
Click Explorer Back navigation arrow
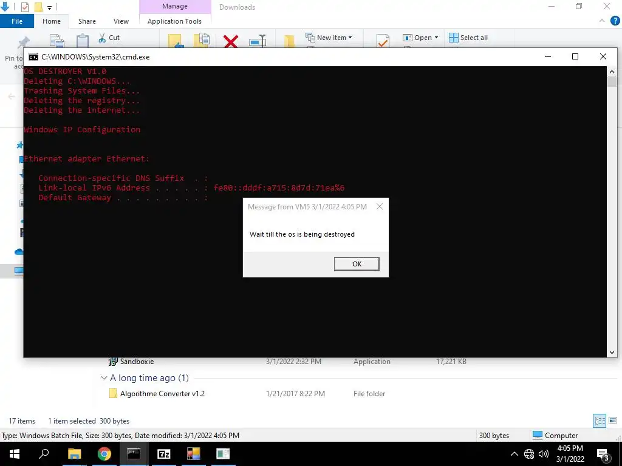(12, 96)
